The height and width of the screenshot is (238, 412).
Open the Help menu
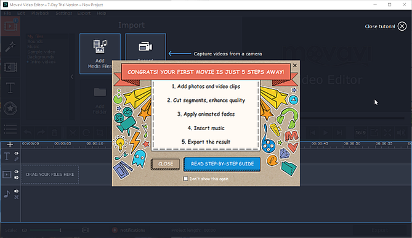tap(101, 13)
